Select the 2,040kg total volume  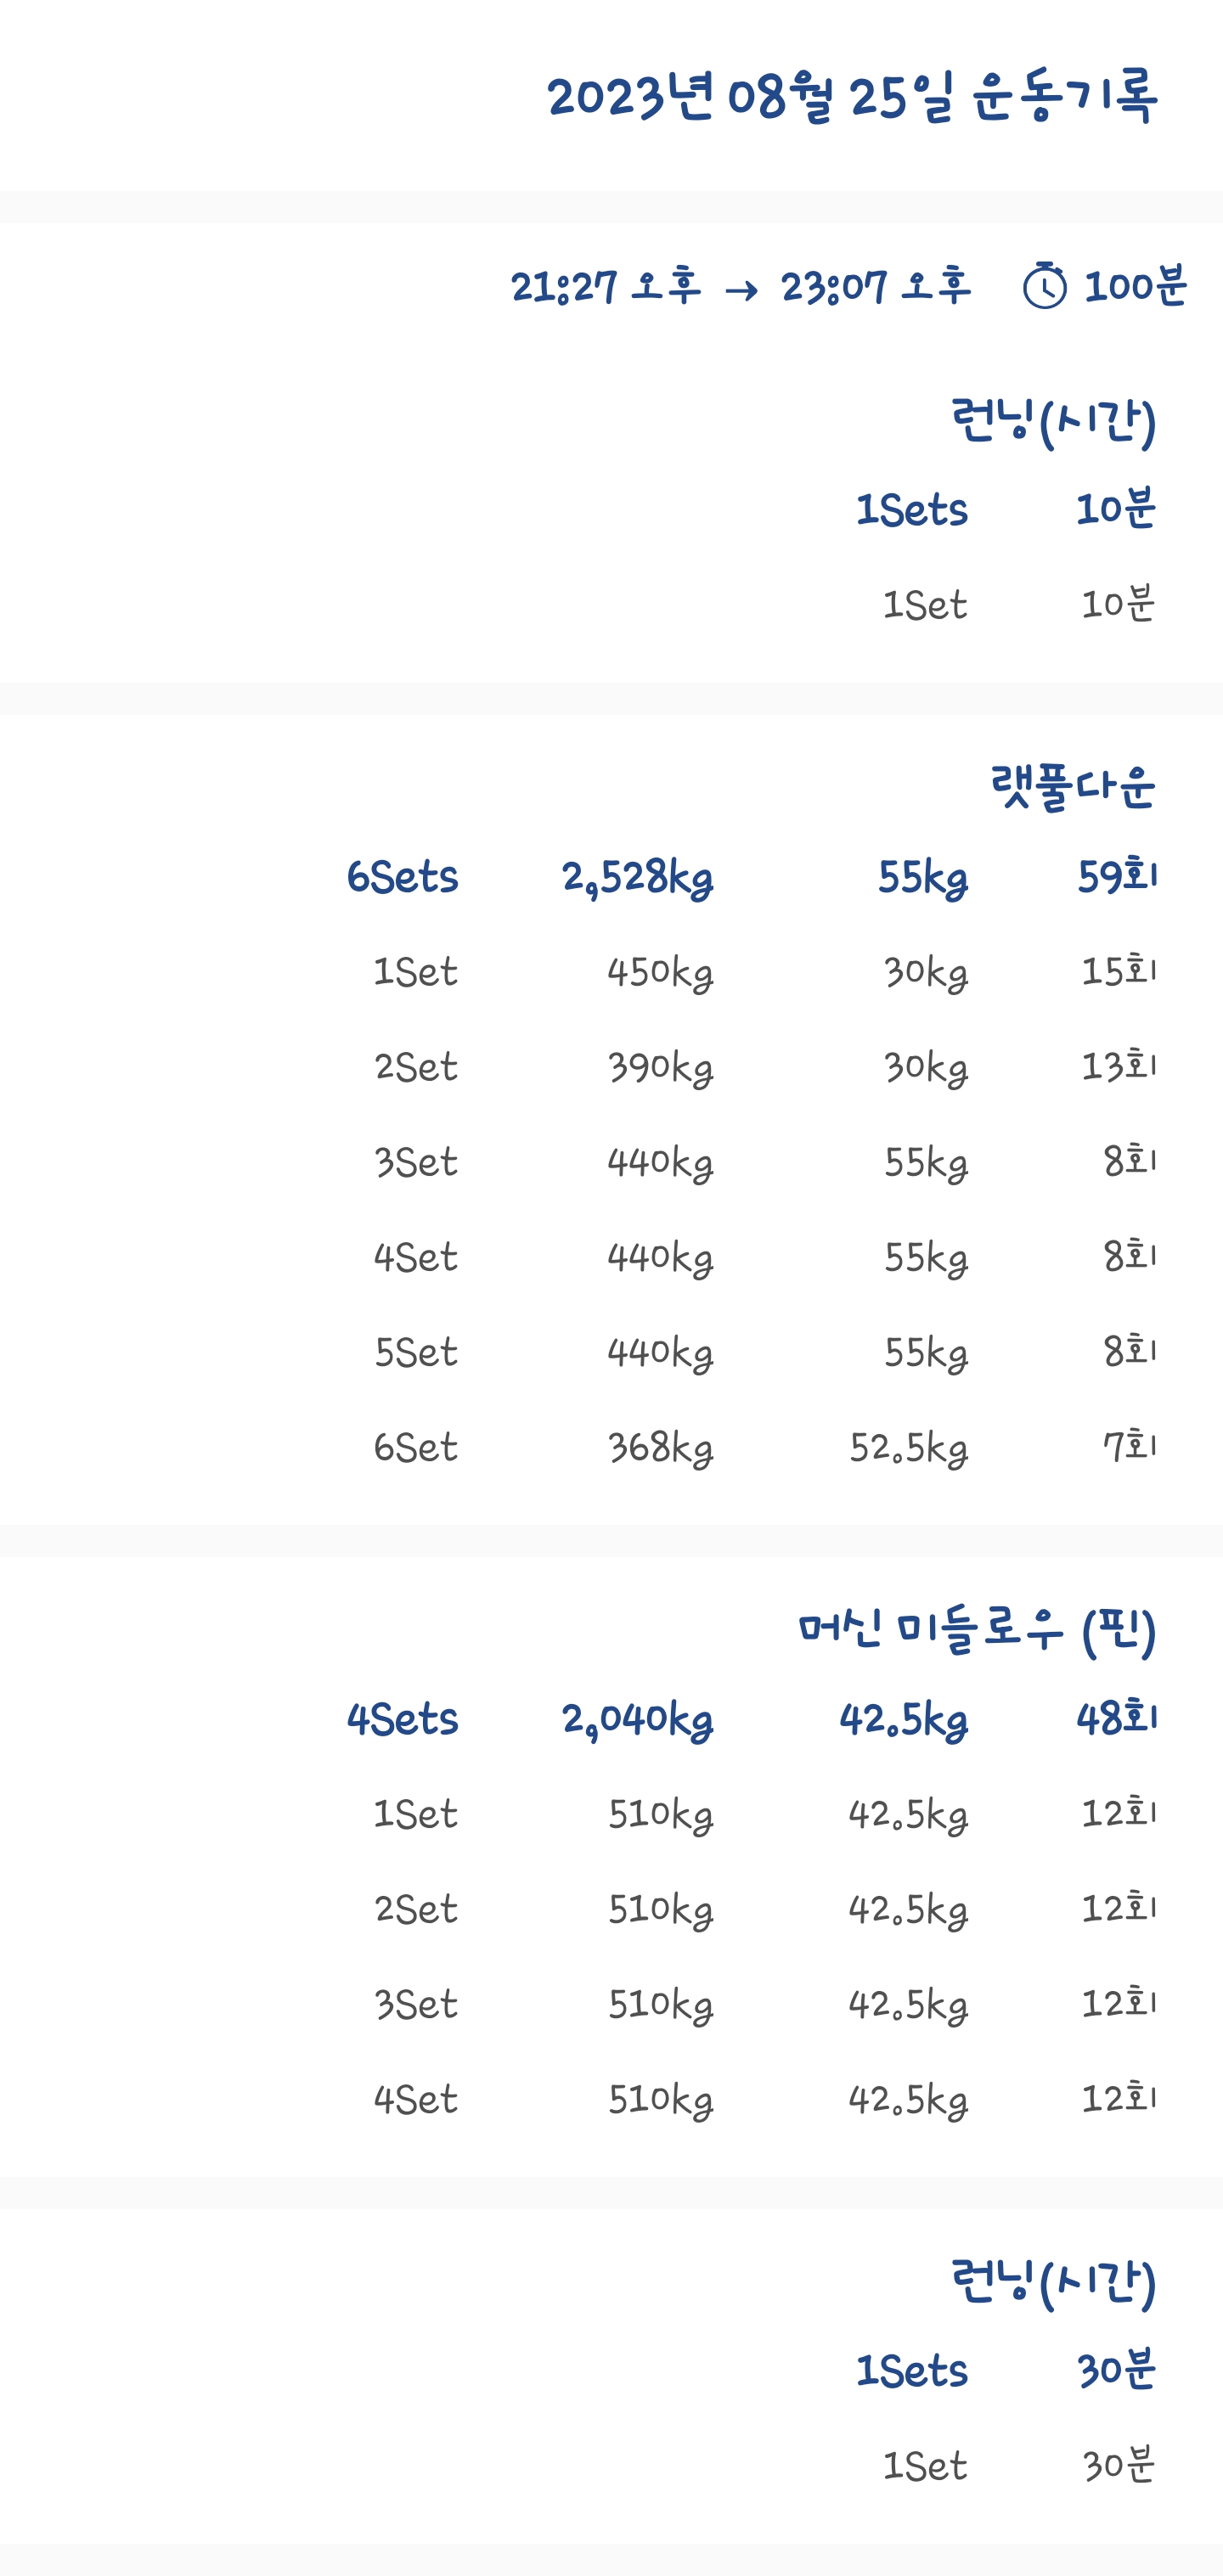tap(637, 1720)
